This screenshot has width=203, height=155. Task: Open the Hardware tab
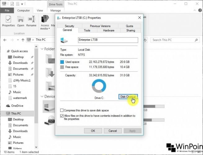pos(109,30)
